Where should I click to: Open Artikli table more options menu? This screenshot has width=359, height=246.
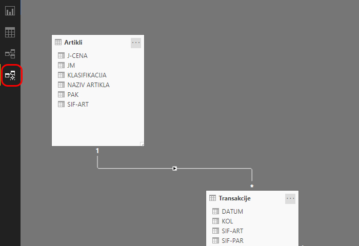[136, 43]
